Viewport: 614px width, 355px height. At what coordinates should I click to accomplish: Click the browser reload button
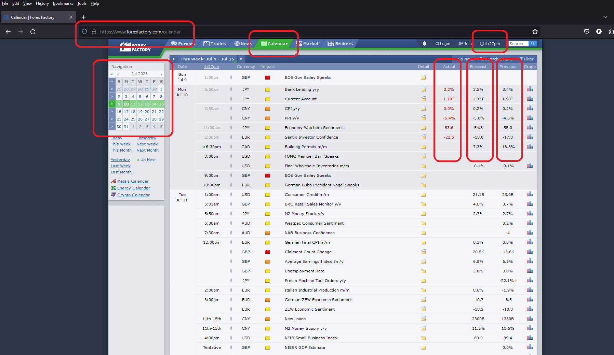point(33,31)
